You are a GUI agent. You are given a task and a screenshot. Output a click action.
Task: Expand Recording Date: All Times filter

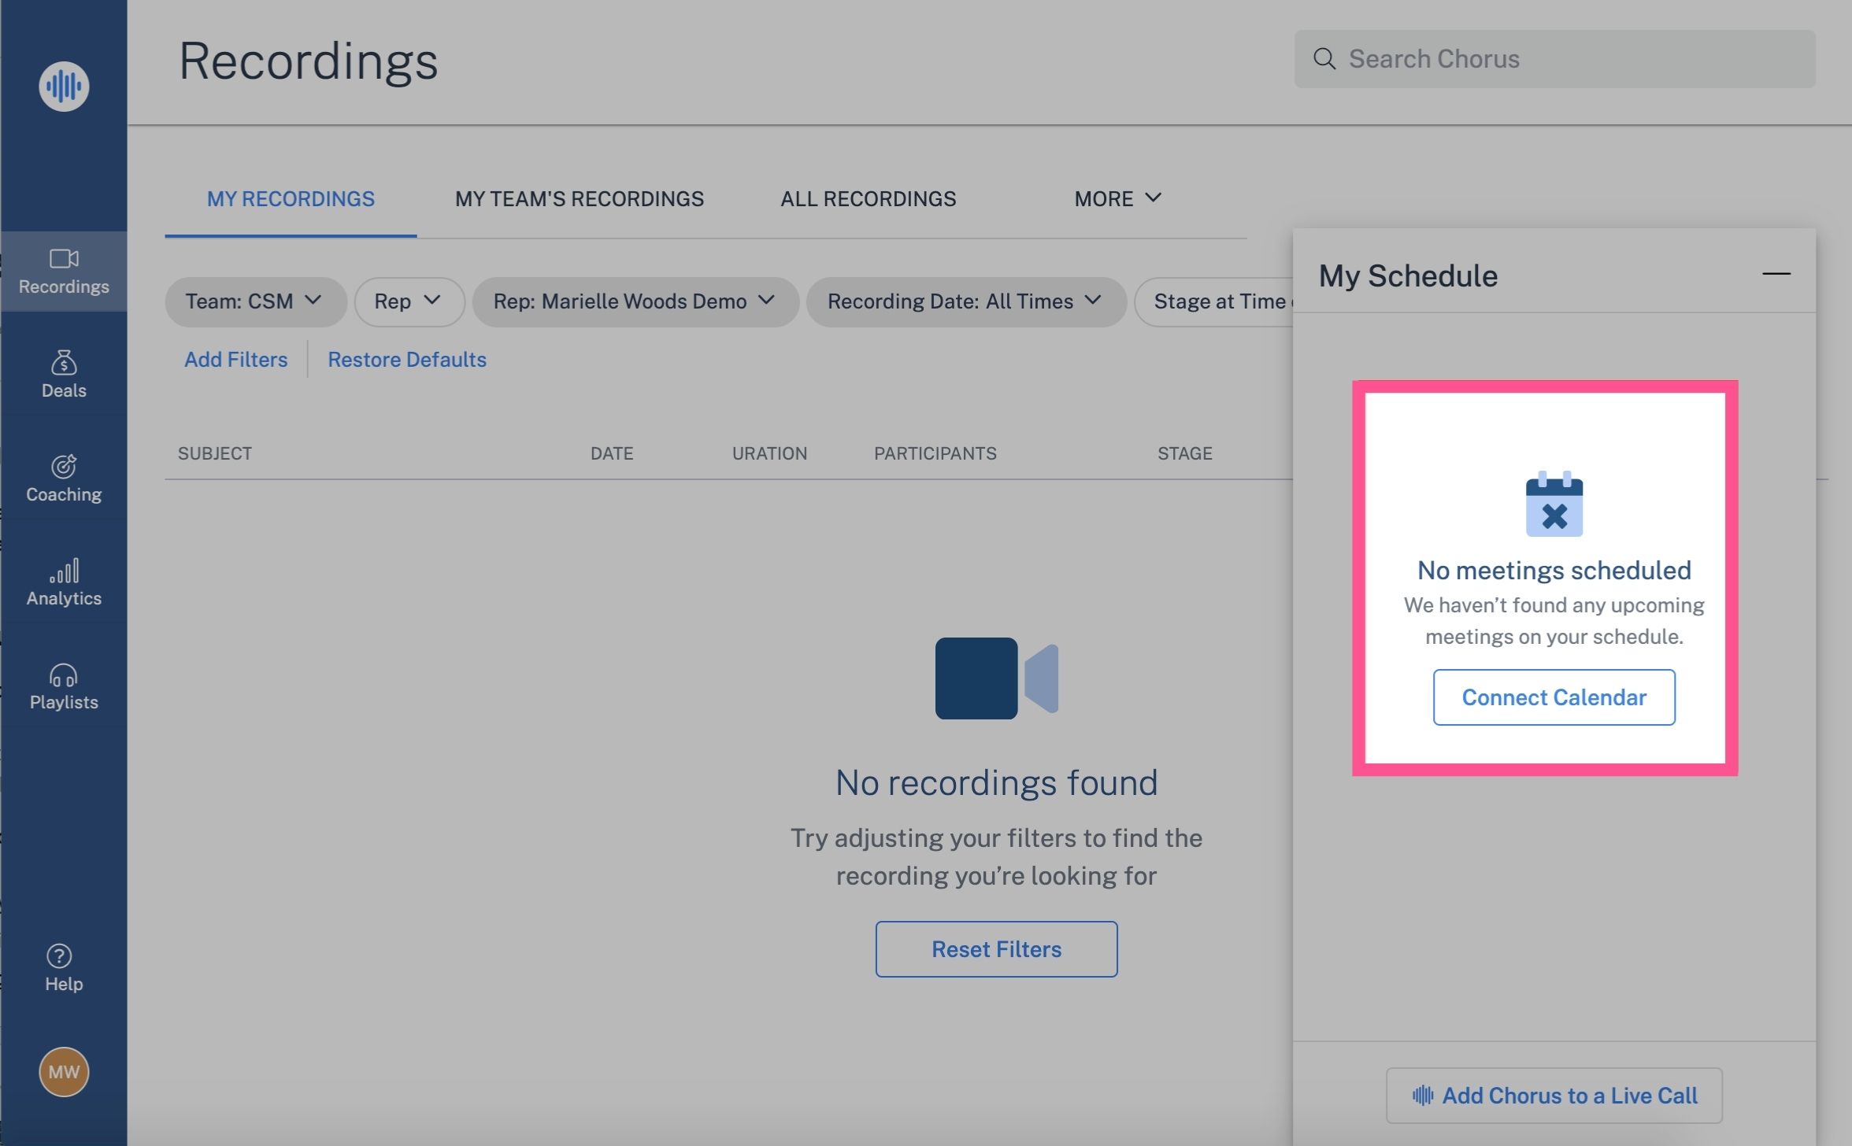(965, 301)
